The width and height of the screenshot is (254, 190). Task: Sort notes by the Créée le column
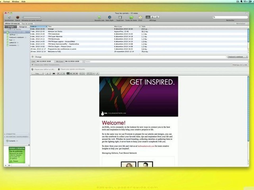[x=39, y=26]
